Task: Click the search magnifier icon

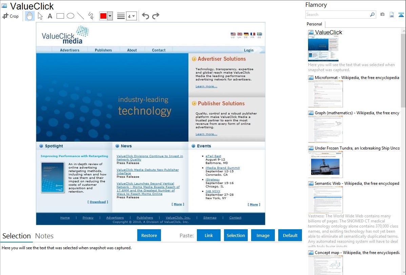Action: coord(372,15)
